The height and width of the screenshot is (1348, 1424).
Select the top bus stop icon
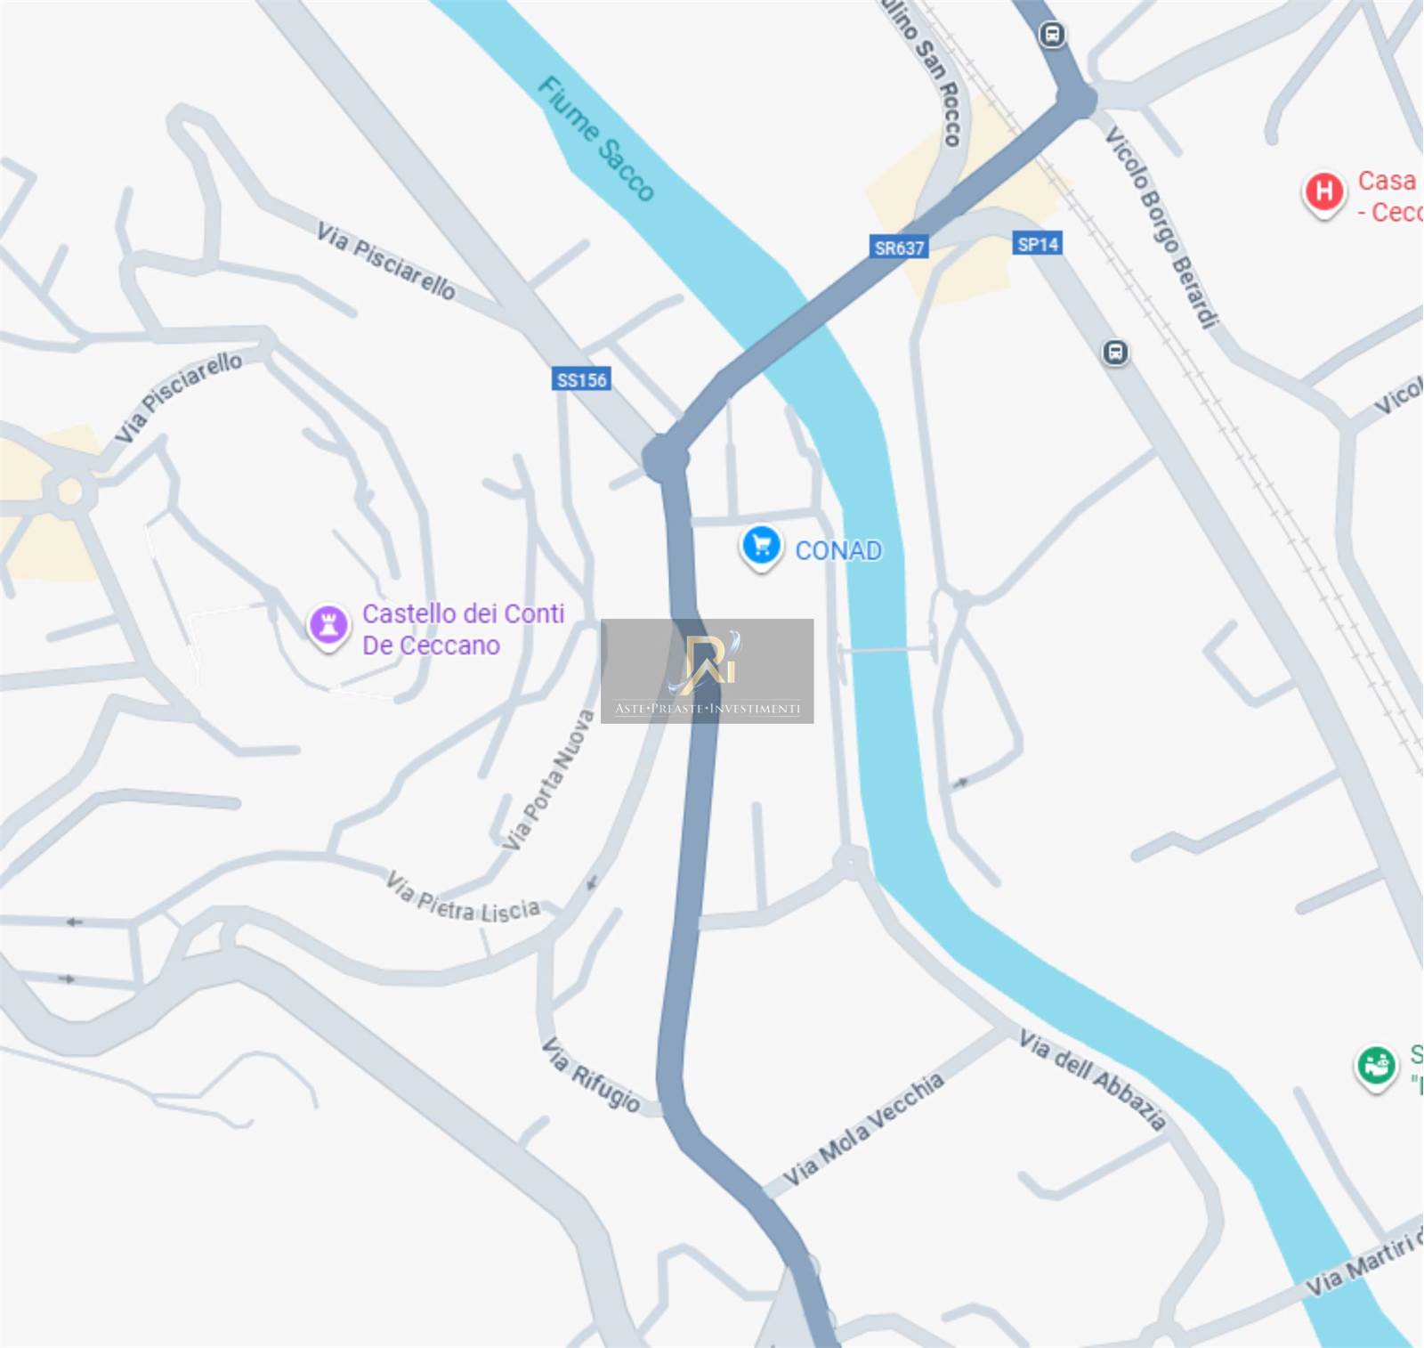point(1052,35)
